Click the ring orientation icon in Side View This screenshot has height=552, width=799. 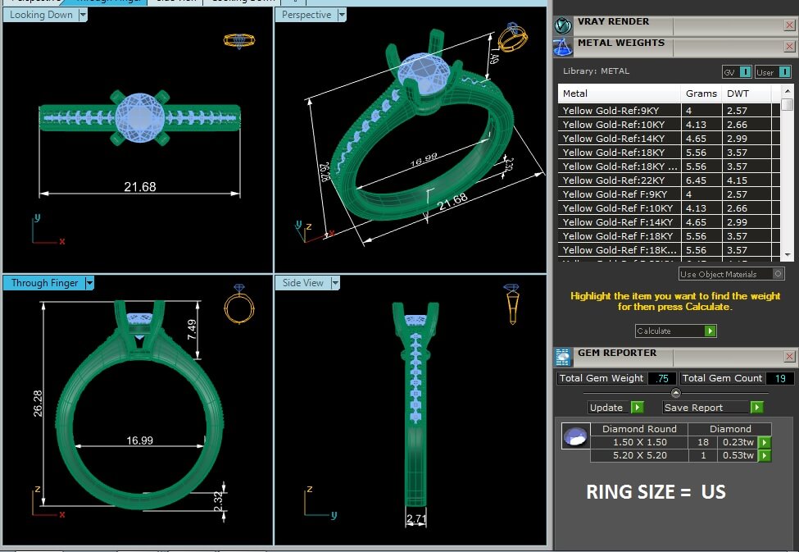point(510,303)
